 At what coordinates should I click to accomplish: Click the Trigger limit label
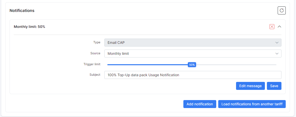[x=92, y=64]
